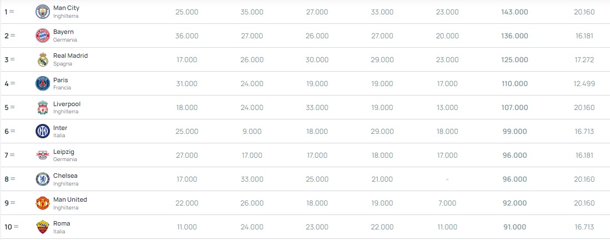
Task: Open the Liverpool team name link
Action: click(x=67, y=104)
